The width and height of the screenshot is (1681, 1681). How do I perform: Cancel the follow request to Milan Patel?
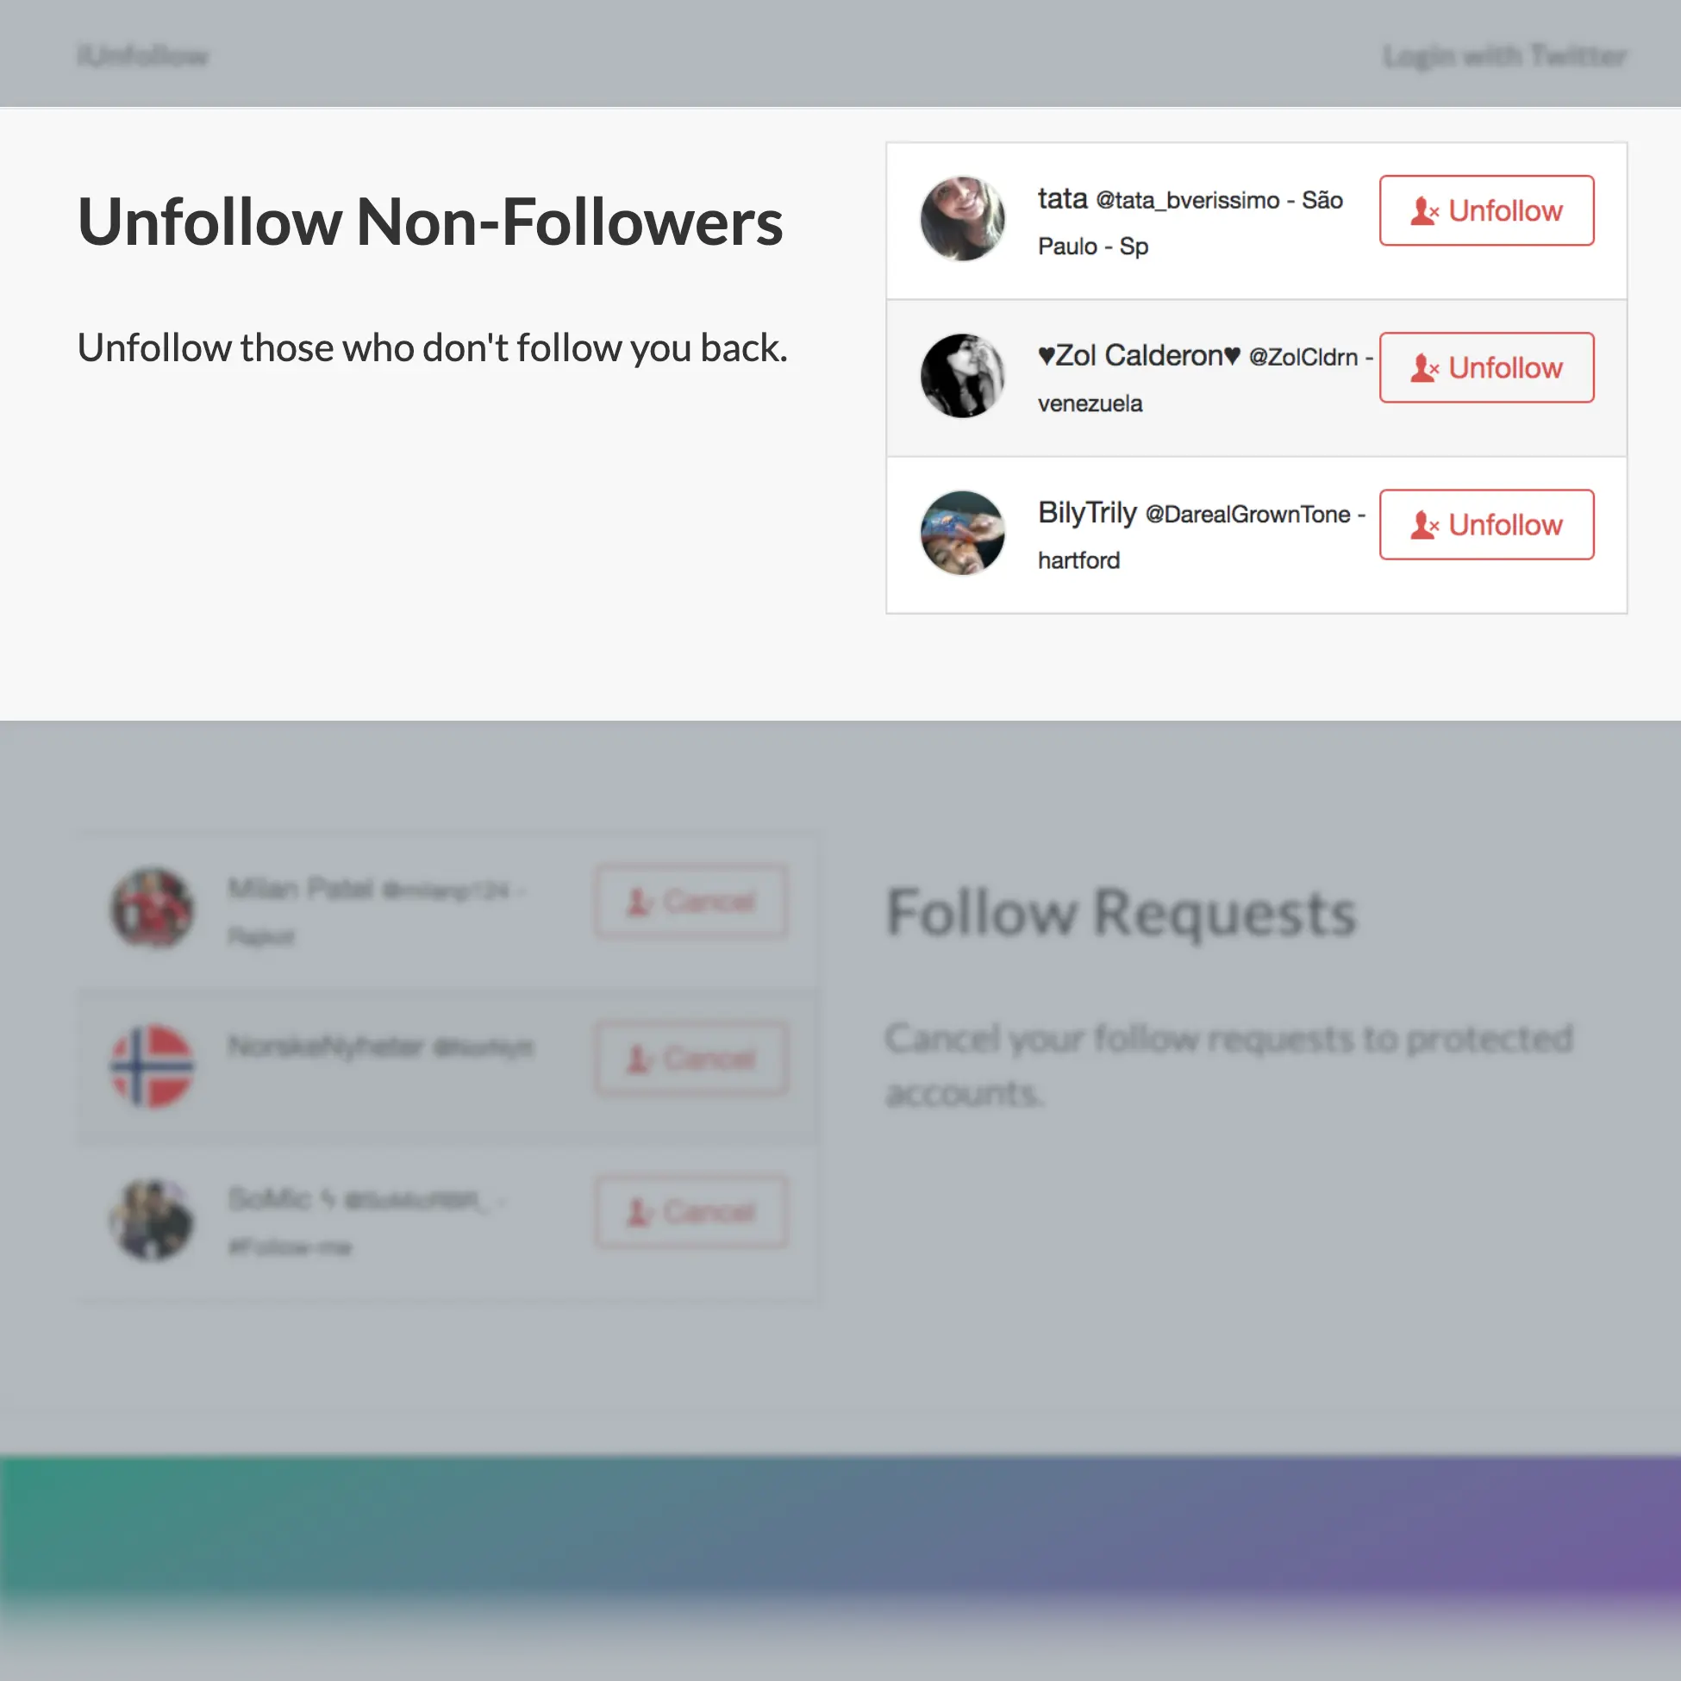[691, 902]
